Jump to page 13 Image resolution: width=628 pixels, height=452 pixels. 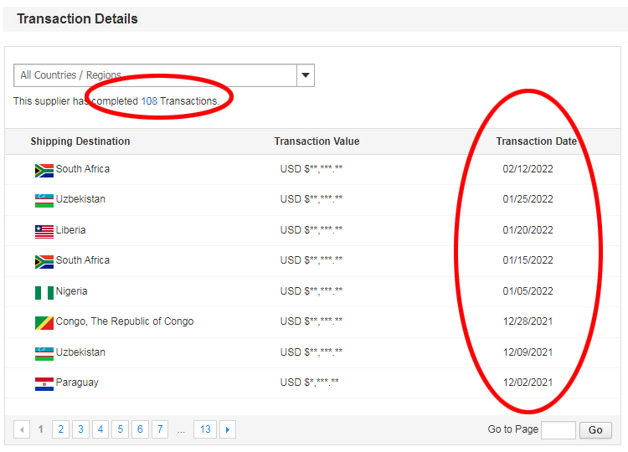(x=204, y=429)
